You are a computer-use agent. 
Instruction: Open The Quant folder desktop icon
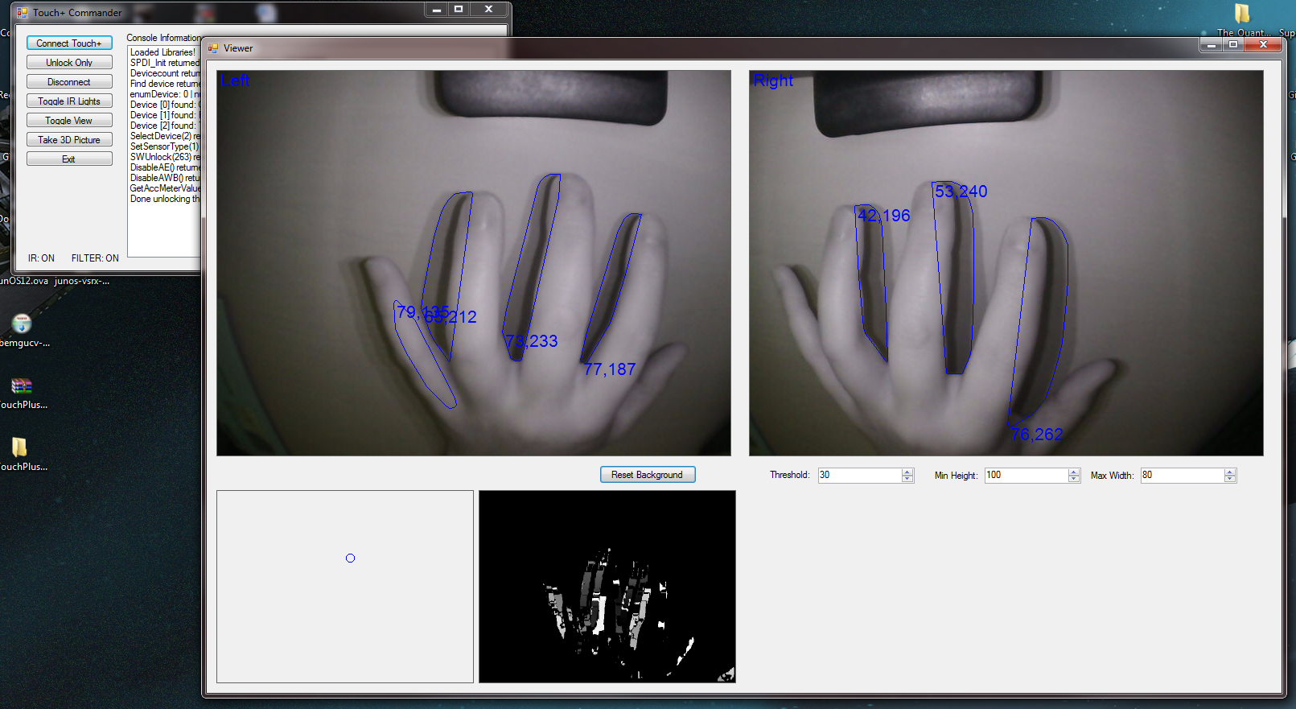[1242, 14]
